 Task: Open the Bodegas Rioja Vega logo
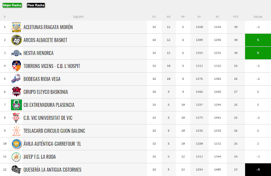pos(16,79)
